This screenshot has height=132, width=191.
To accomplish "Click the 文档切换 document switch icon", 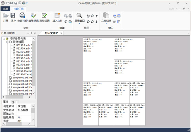I will 106,15.
